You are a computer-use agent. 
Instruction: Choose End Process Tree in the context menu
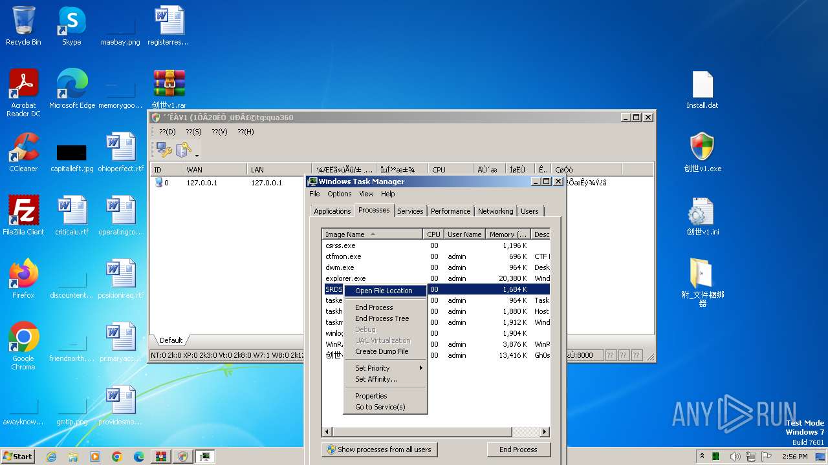(386, 318)
